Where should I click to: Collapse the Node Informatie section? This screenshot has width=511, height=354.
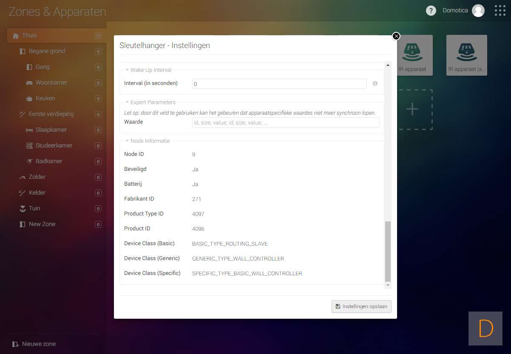pyautogui.click(x=127, y=141)
